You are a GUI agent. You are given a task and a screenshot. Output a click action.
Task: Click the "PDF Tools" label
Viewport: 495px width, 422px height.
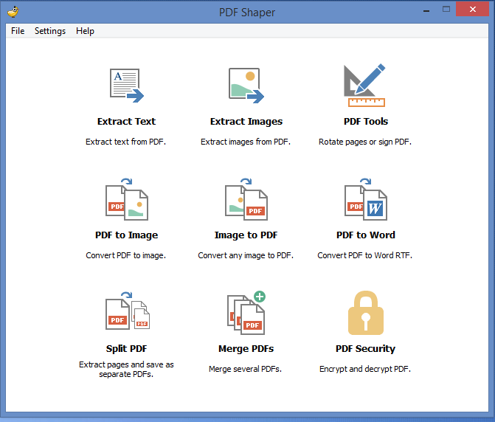coord(366,121)
